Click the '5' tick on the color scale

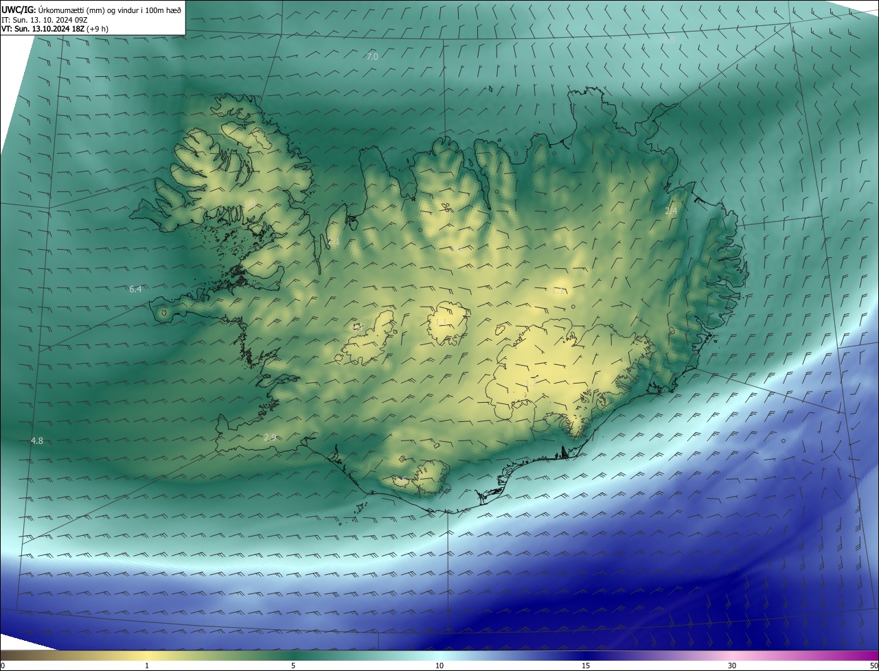[293, 666]
